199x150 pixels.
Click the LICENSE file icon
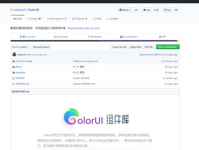13,78
